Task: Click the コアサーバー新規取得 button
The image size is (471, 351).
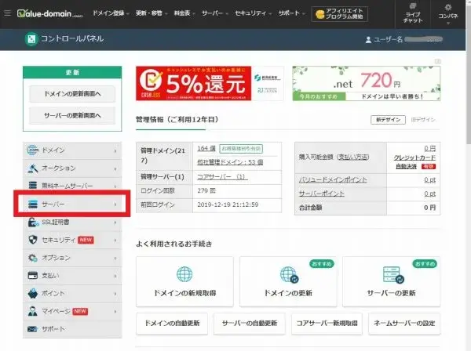Action: 327,324
